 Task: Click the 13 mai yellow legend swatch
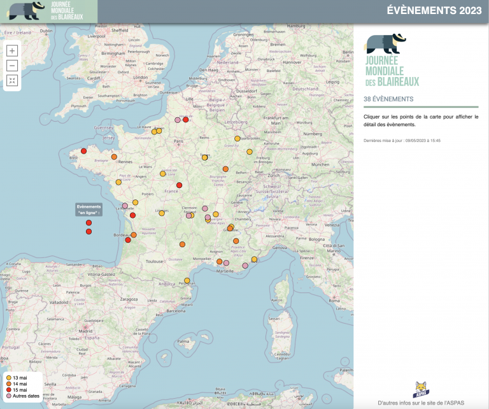pos(8,378)
